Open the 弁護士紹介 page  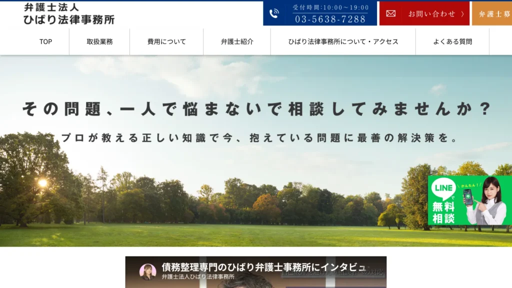click(236, 42)
